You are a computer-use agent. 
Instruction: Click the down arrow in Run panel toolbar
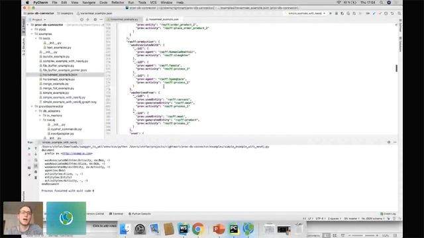(x=36, y=154)
